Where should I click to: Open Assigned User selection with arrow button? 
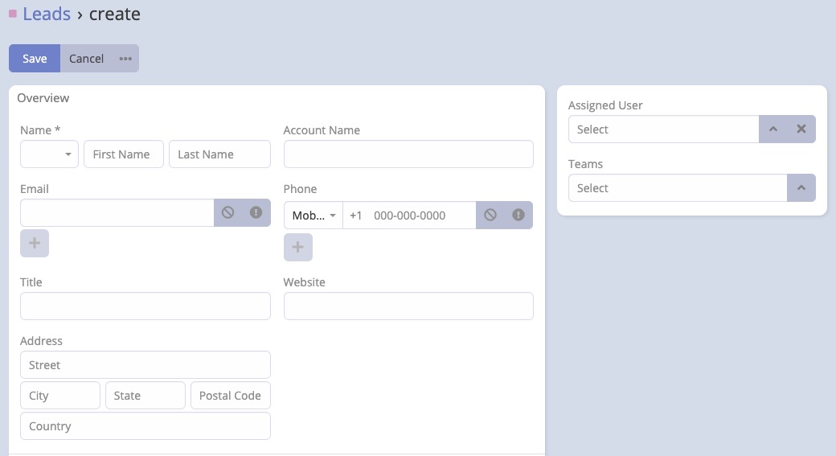773,129
